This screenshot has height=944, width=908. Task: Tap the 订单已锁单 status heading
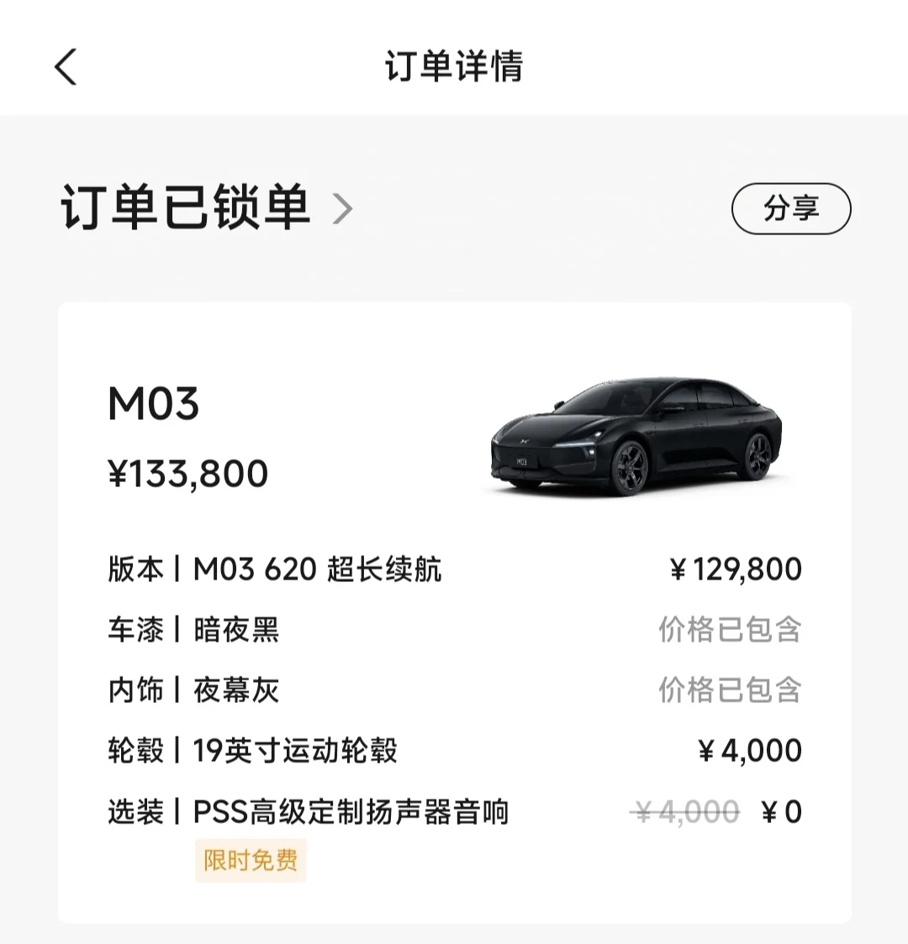tap(186, 207)
